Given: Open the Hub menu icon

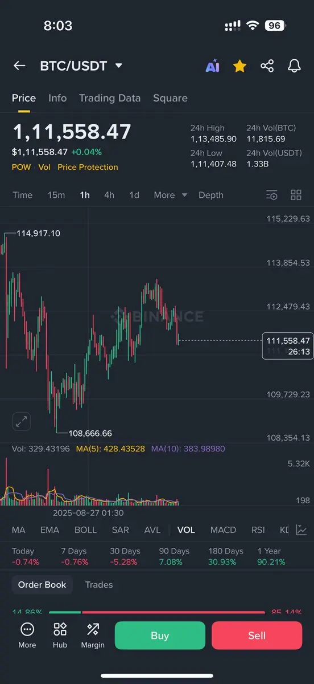Looking at the screenshot, I should tap(60, 635).
